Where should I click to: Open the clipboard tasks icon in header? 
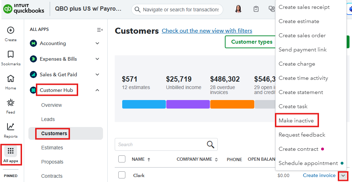256,9
